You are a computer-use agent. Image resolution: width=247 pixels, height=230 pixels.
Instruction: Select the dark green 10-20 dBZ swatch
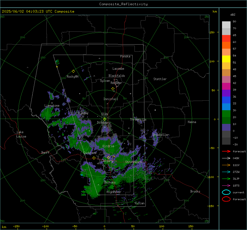226,120
